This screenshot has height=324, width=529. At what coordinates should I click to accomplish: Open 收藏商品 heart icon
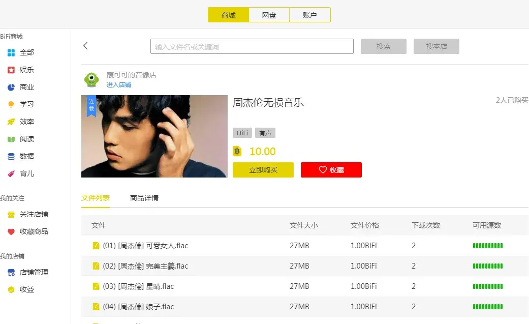11,232
